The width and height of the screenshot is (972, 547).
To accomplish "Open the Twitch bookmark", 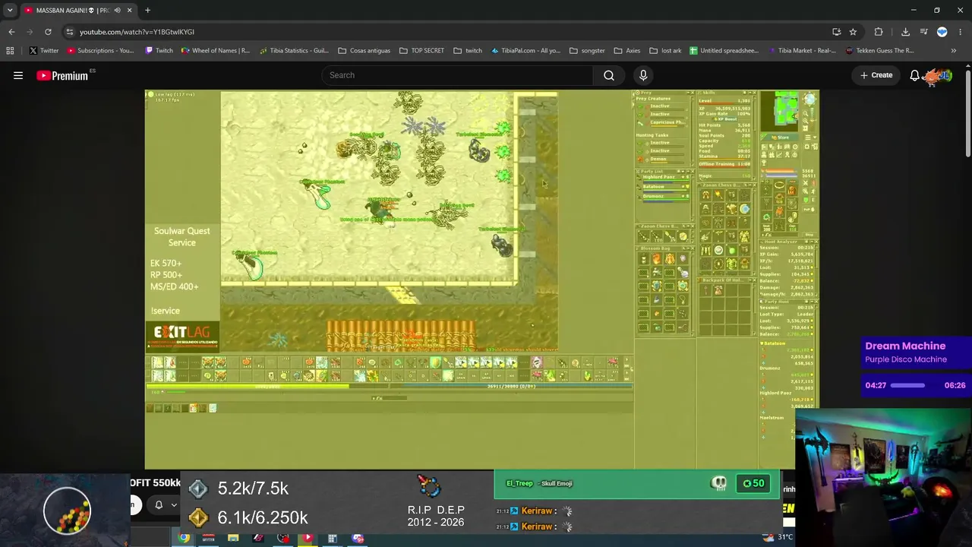I will click(x=159, y=51).
